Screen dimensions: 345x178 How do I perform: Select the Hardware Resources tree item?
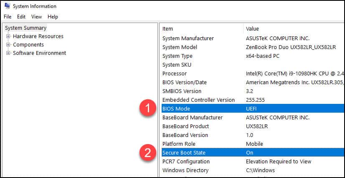38,36
